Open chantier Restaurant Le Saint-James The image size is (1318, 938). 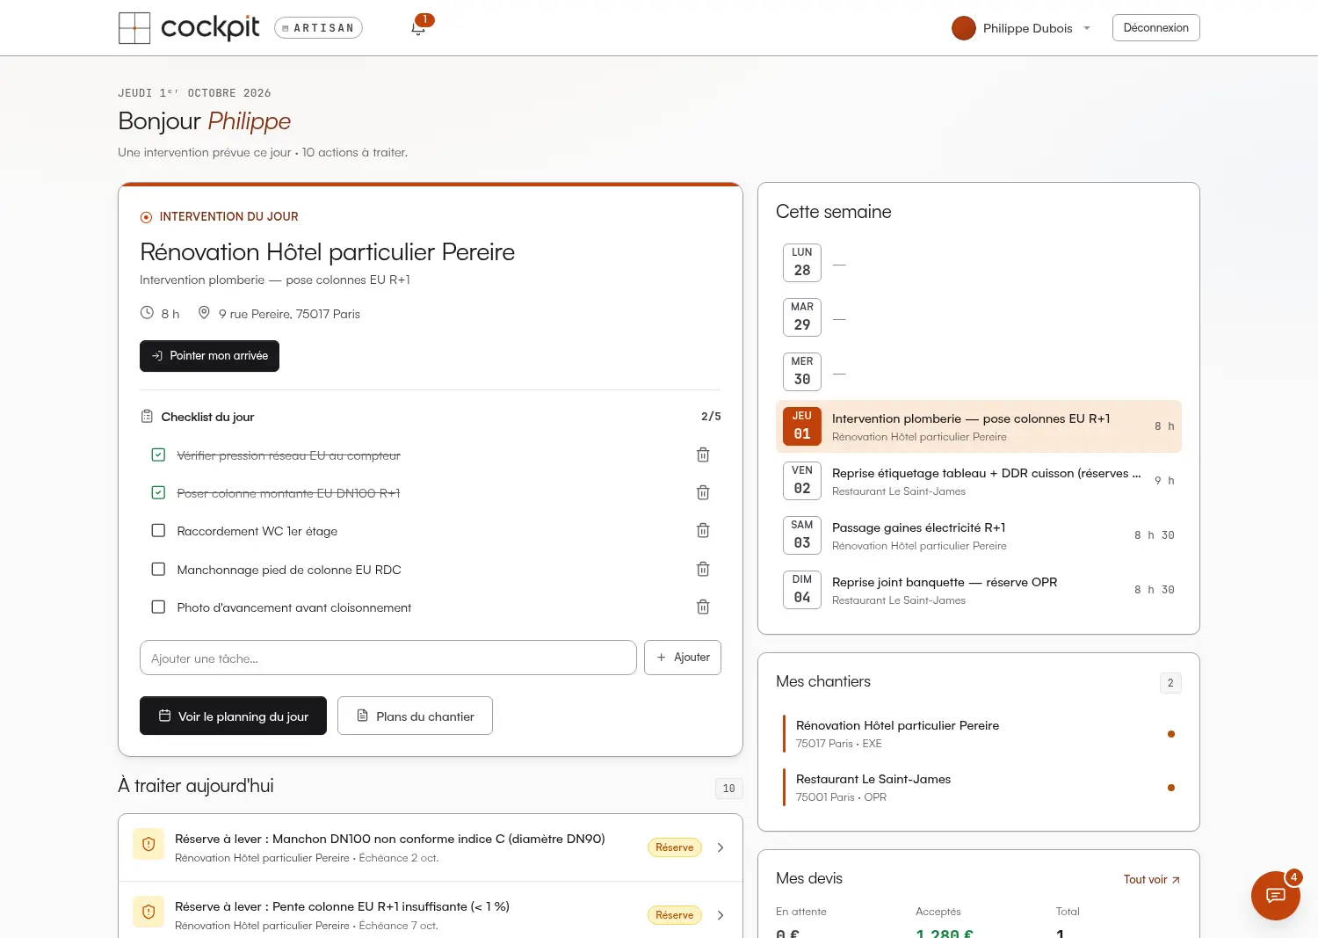(x=979, y=788)
